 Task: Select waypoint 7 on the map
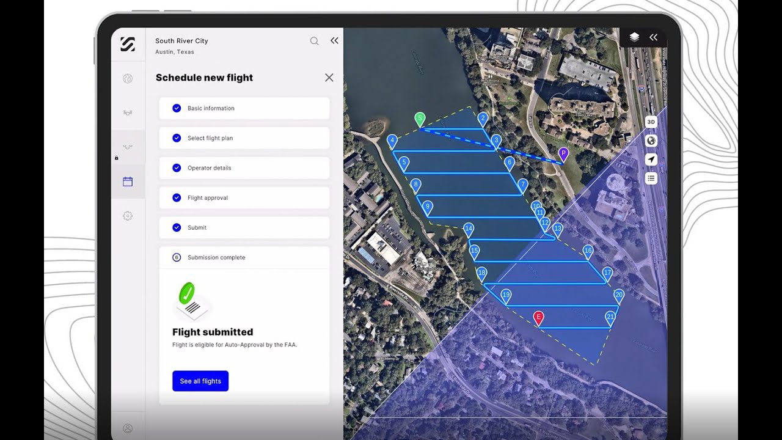[x=522, y=185]
